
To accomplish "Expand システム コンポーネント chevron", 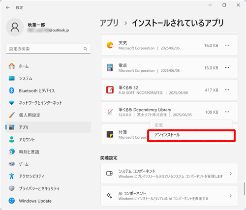I will pos(231,174).
